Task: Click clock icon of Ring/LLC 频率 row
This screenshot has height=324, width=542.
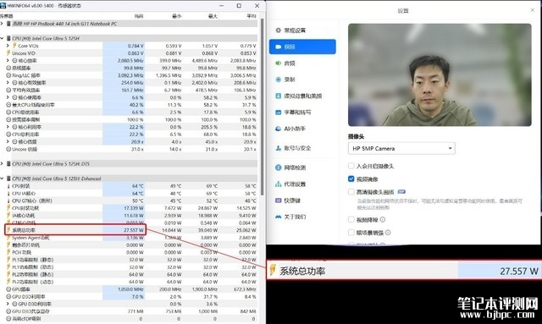Action: tap(8, 75)
